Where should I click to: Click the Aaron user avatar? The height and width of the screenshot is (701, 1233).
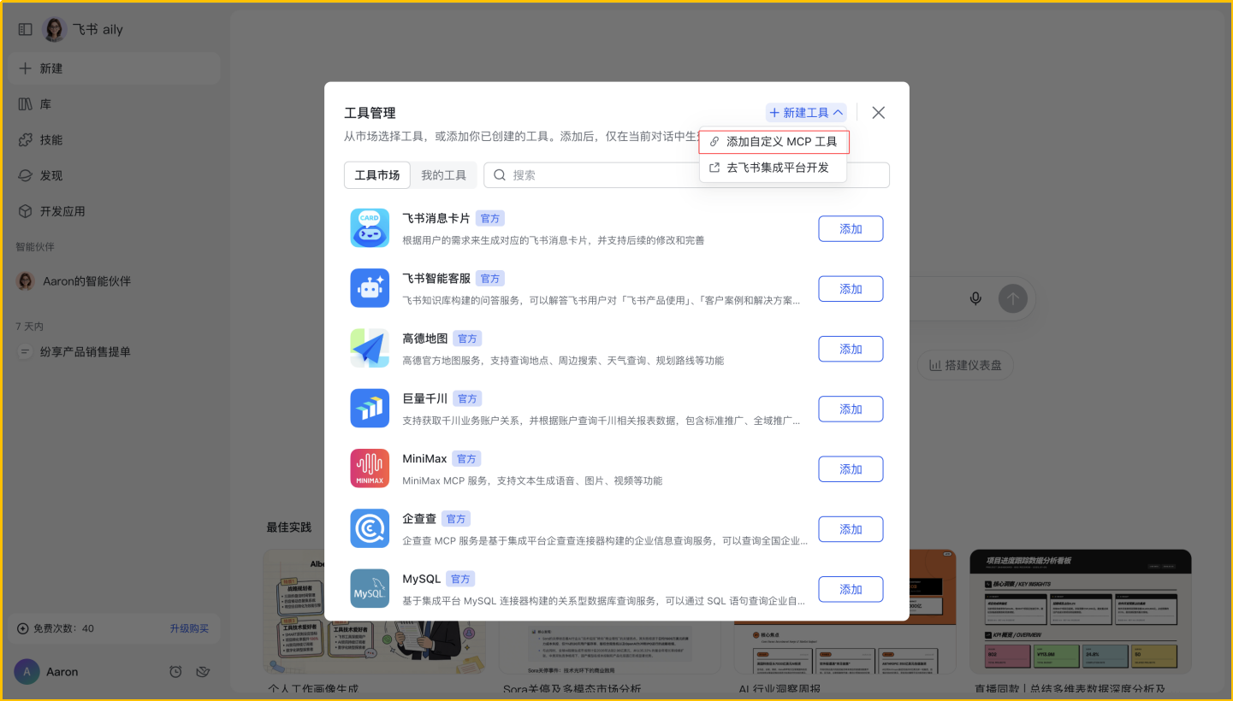pos(27,672)
